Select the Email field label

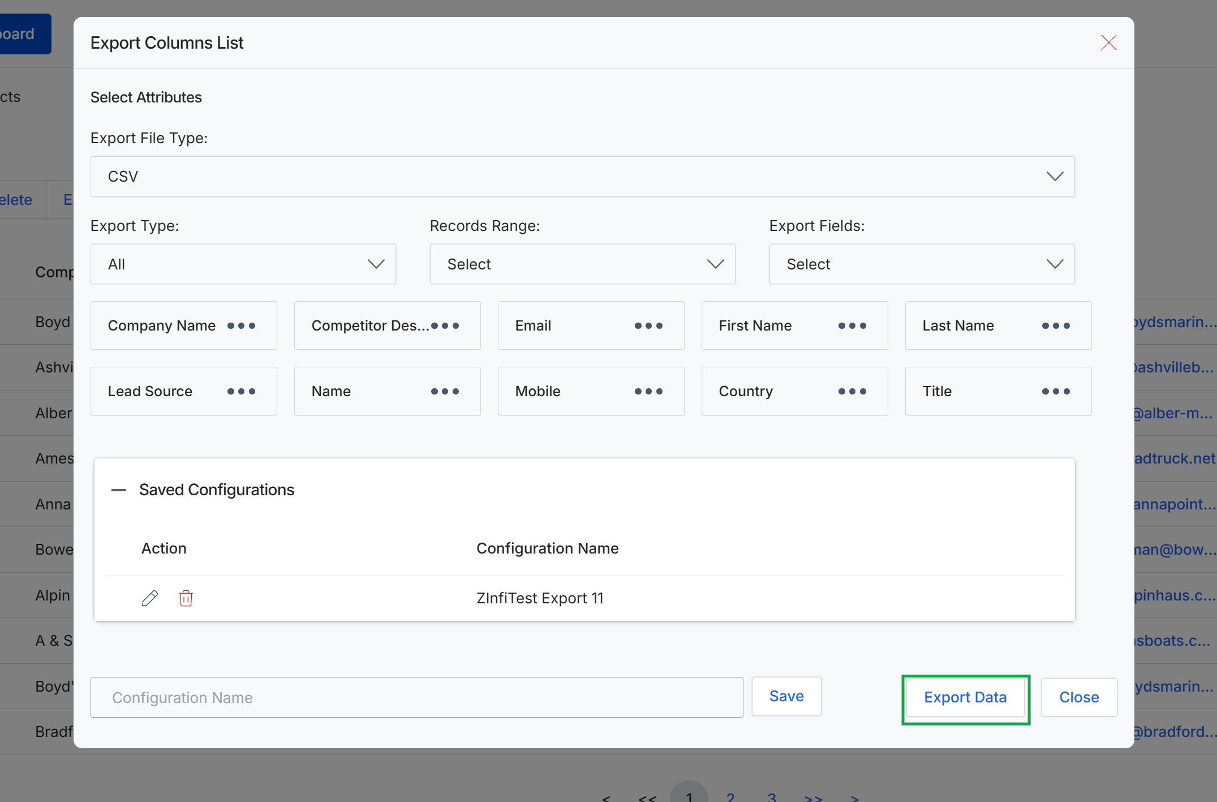tap(533, 326)
